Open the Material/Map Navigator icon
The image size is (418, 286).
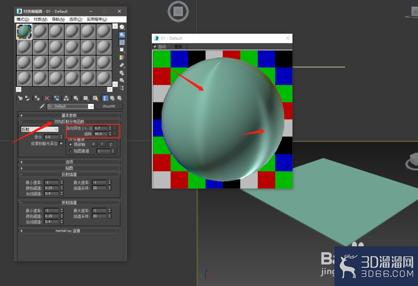(x=122, y=88)
